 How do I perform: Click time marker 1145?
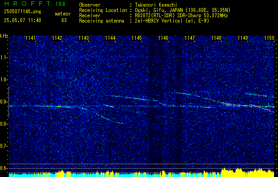137,38
